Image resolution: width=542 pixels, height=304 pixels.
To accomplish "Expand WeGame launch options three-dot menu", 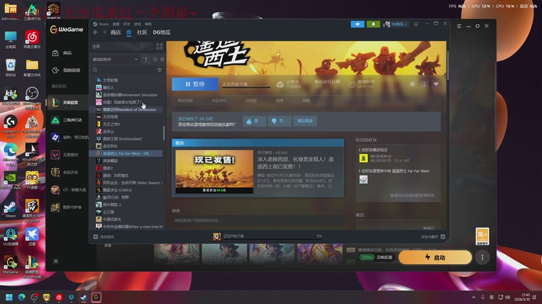I will (x=482, y=257).
